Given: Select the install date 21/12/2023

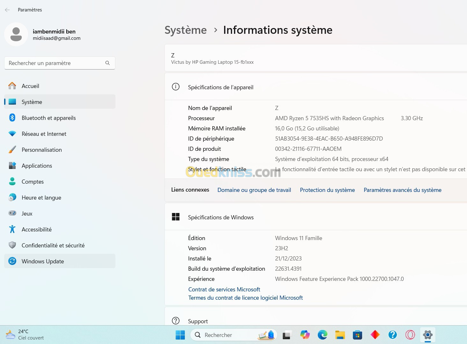Looking at the screenshot, I should pyautogui.click(x=288, y=259).
